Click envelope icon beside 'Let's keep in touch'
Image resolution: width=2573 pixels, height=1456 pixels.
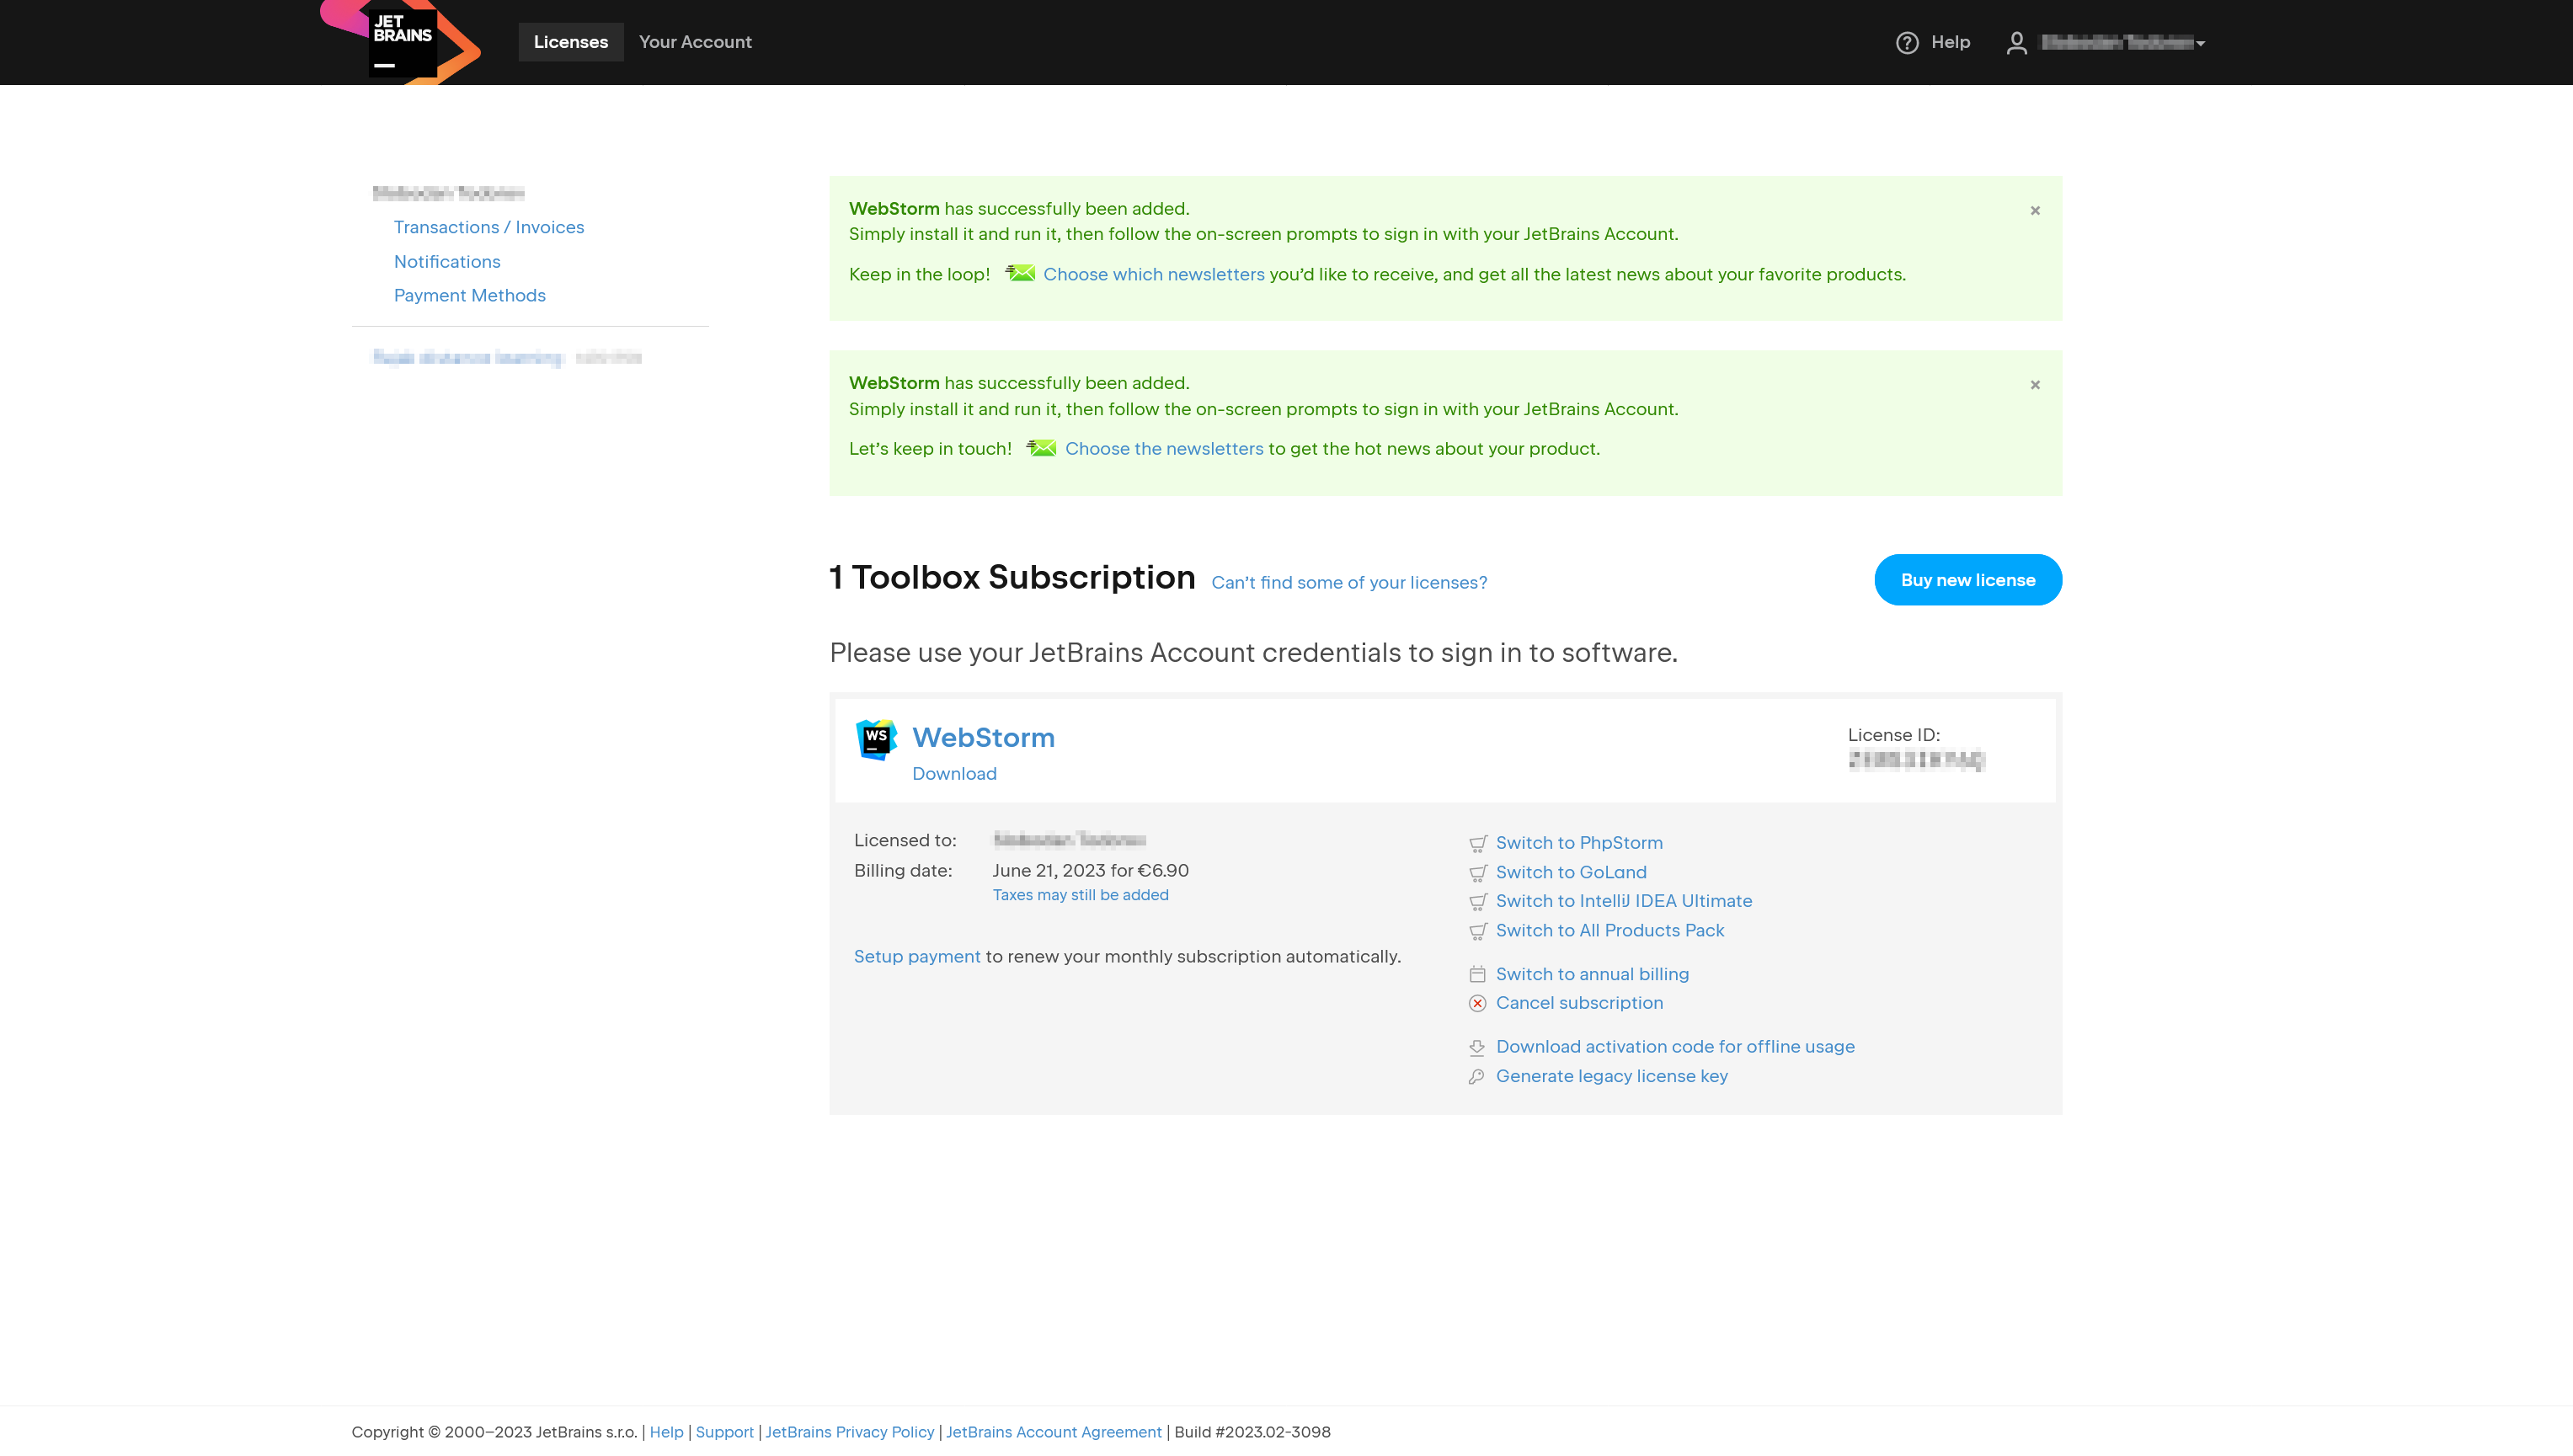pyautogui.click(x=1041, y=448)
